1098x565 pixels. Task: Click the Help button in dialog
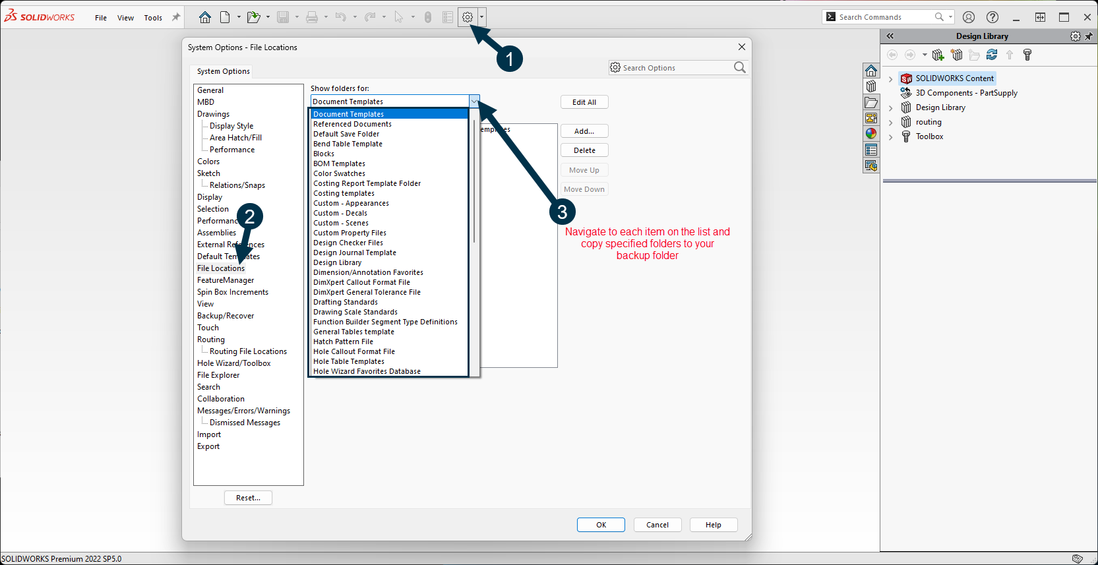click(x=714, y=525)
